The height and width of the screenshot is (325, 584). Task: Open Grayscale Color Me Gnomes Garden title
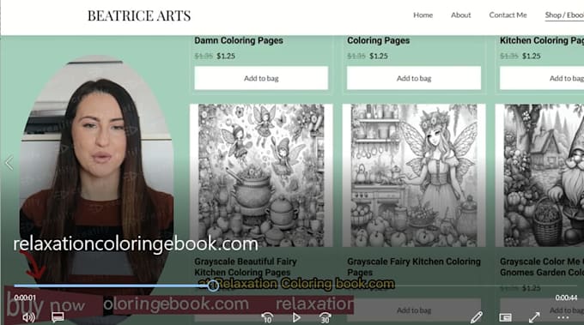(542, 267)
